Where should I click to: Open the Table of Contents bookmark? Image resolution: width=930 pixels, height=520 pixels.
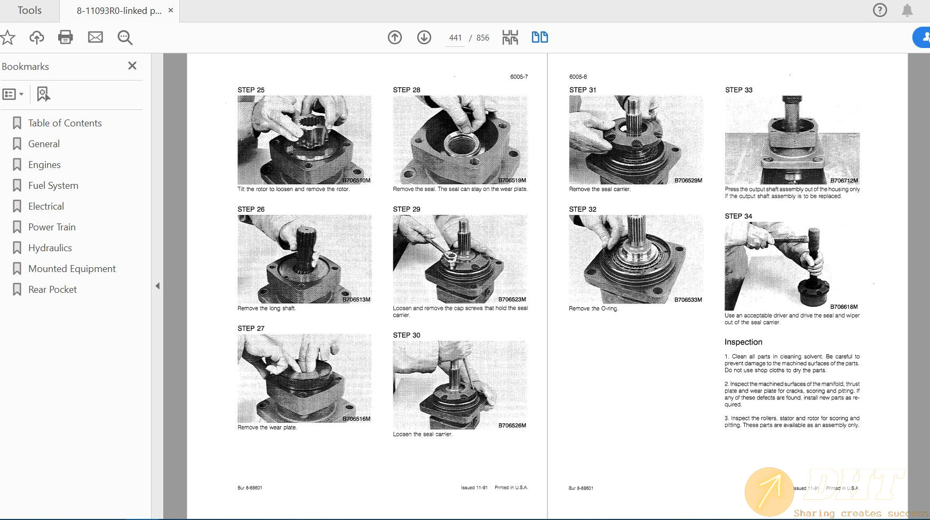[x=65, y=123]
